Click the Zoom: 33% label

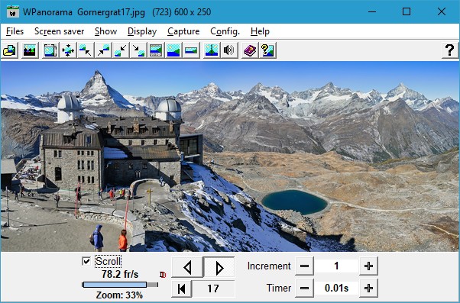click(x=119, y=295)
